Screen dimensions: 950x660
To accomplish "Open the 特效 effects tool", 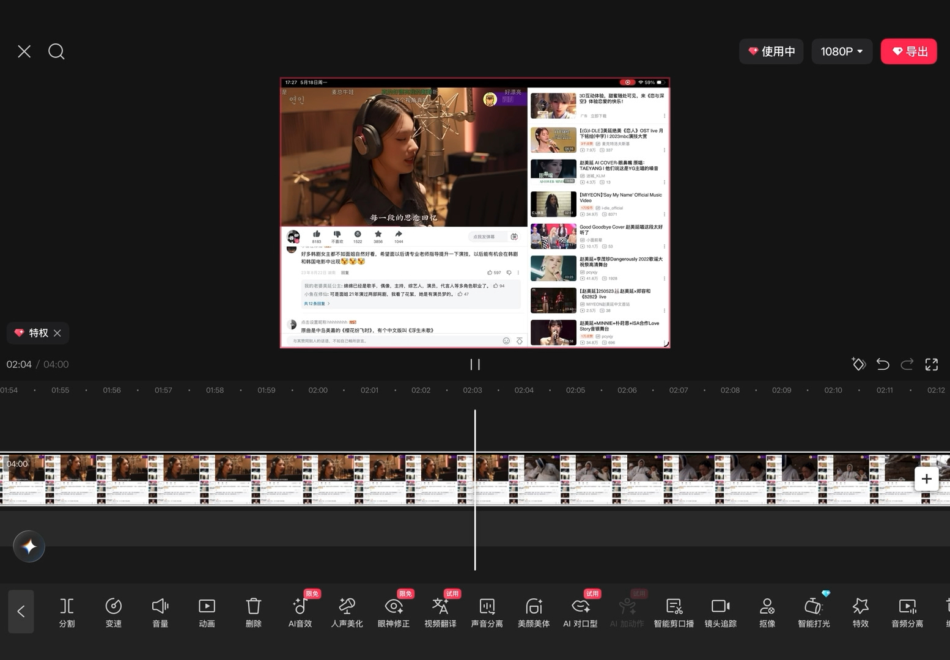I will click(x=861, y=612).
